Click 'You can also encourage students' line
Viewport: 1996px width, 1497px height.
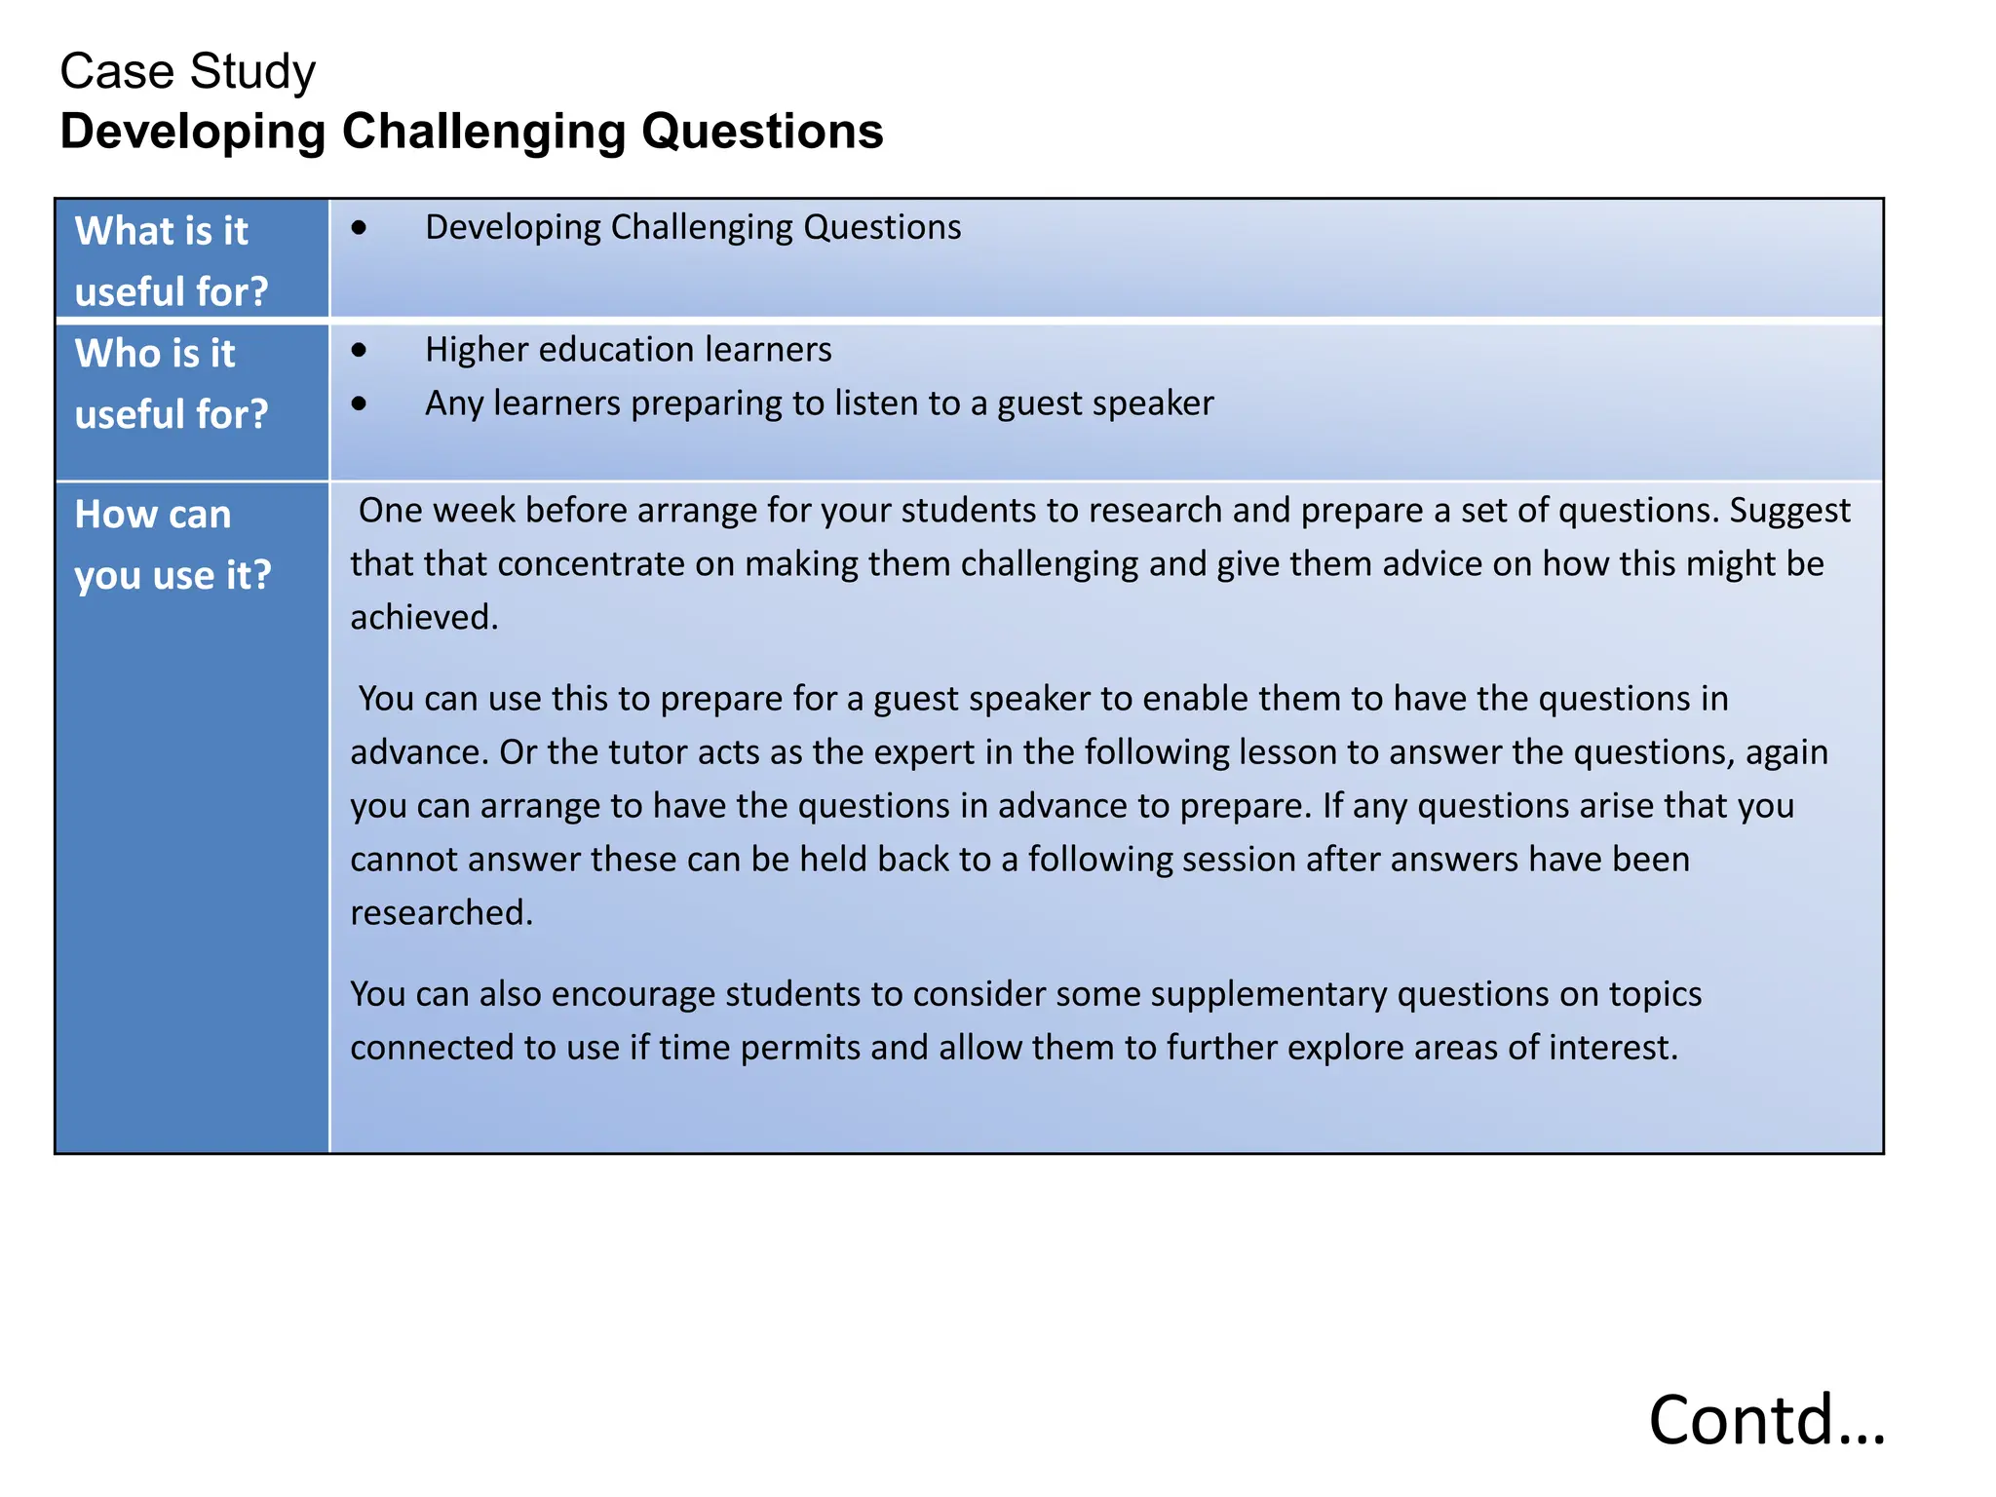click(x=1024, y=993)
